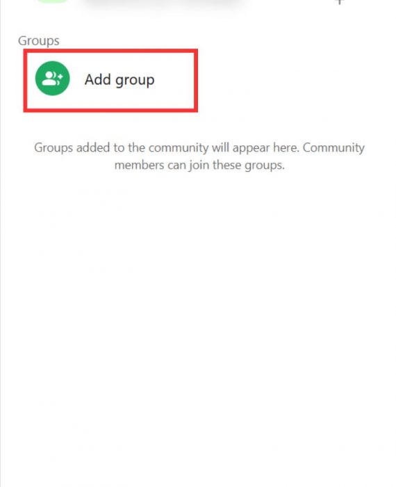Click the word 'group' in Add group
The image size is (396, 487).
[135, 81]
